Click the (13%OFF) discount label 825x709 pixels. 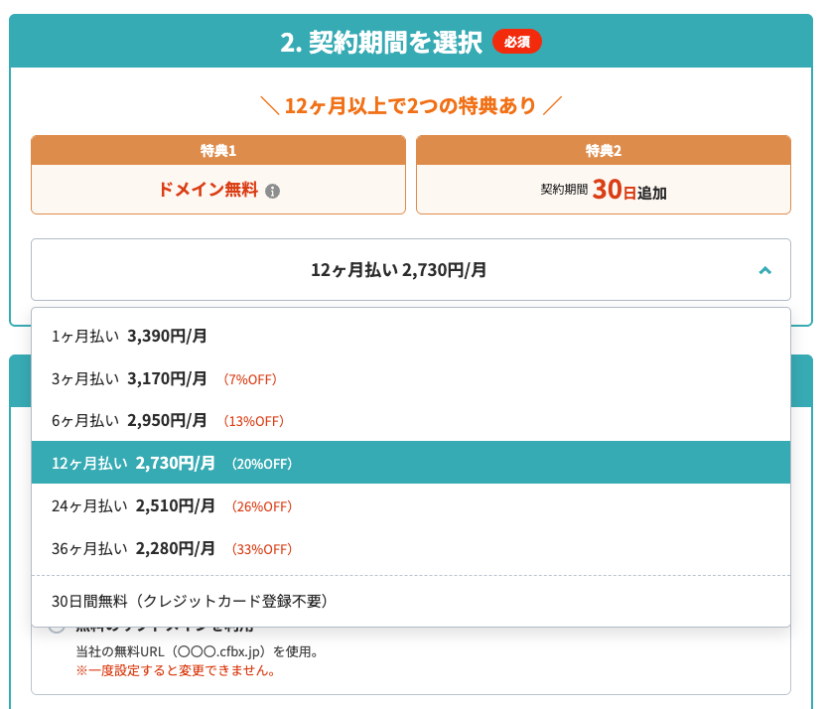click(253, 422)
